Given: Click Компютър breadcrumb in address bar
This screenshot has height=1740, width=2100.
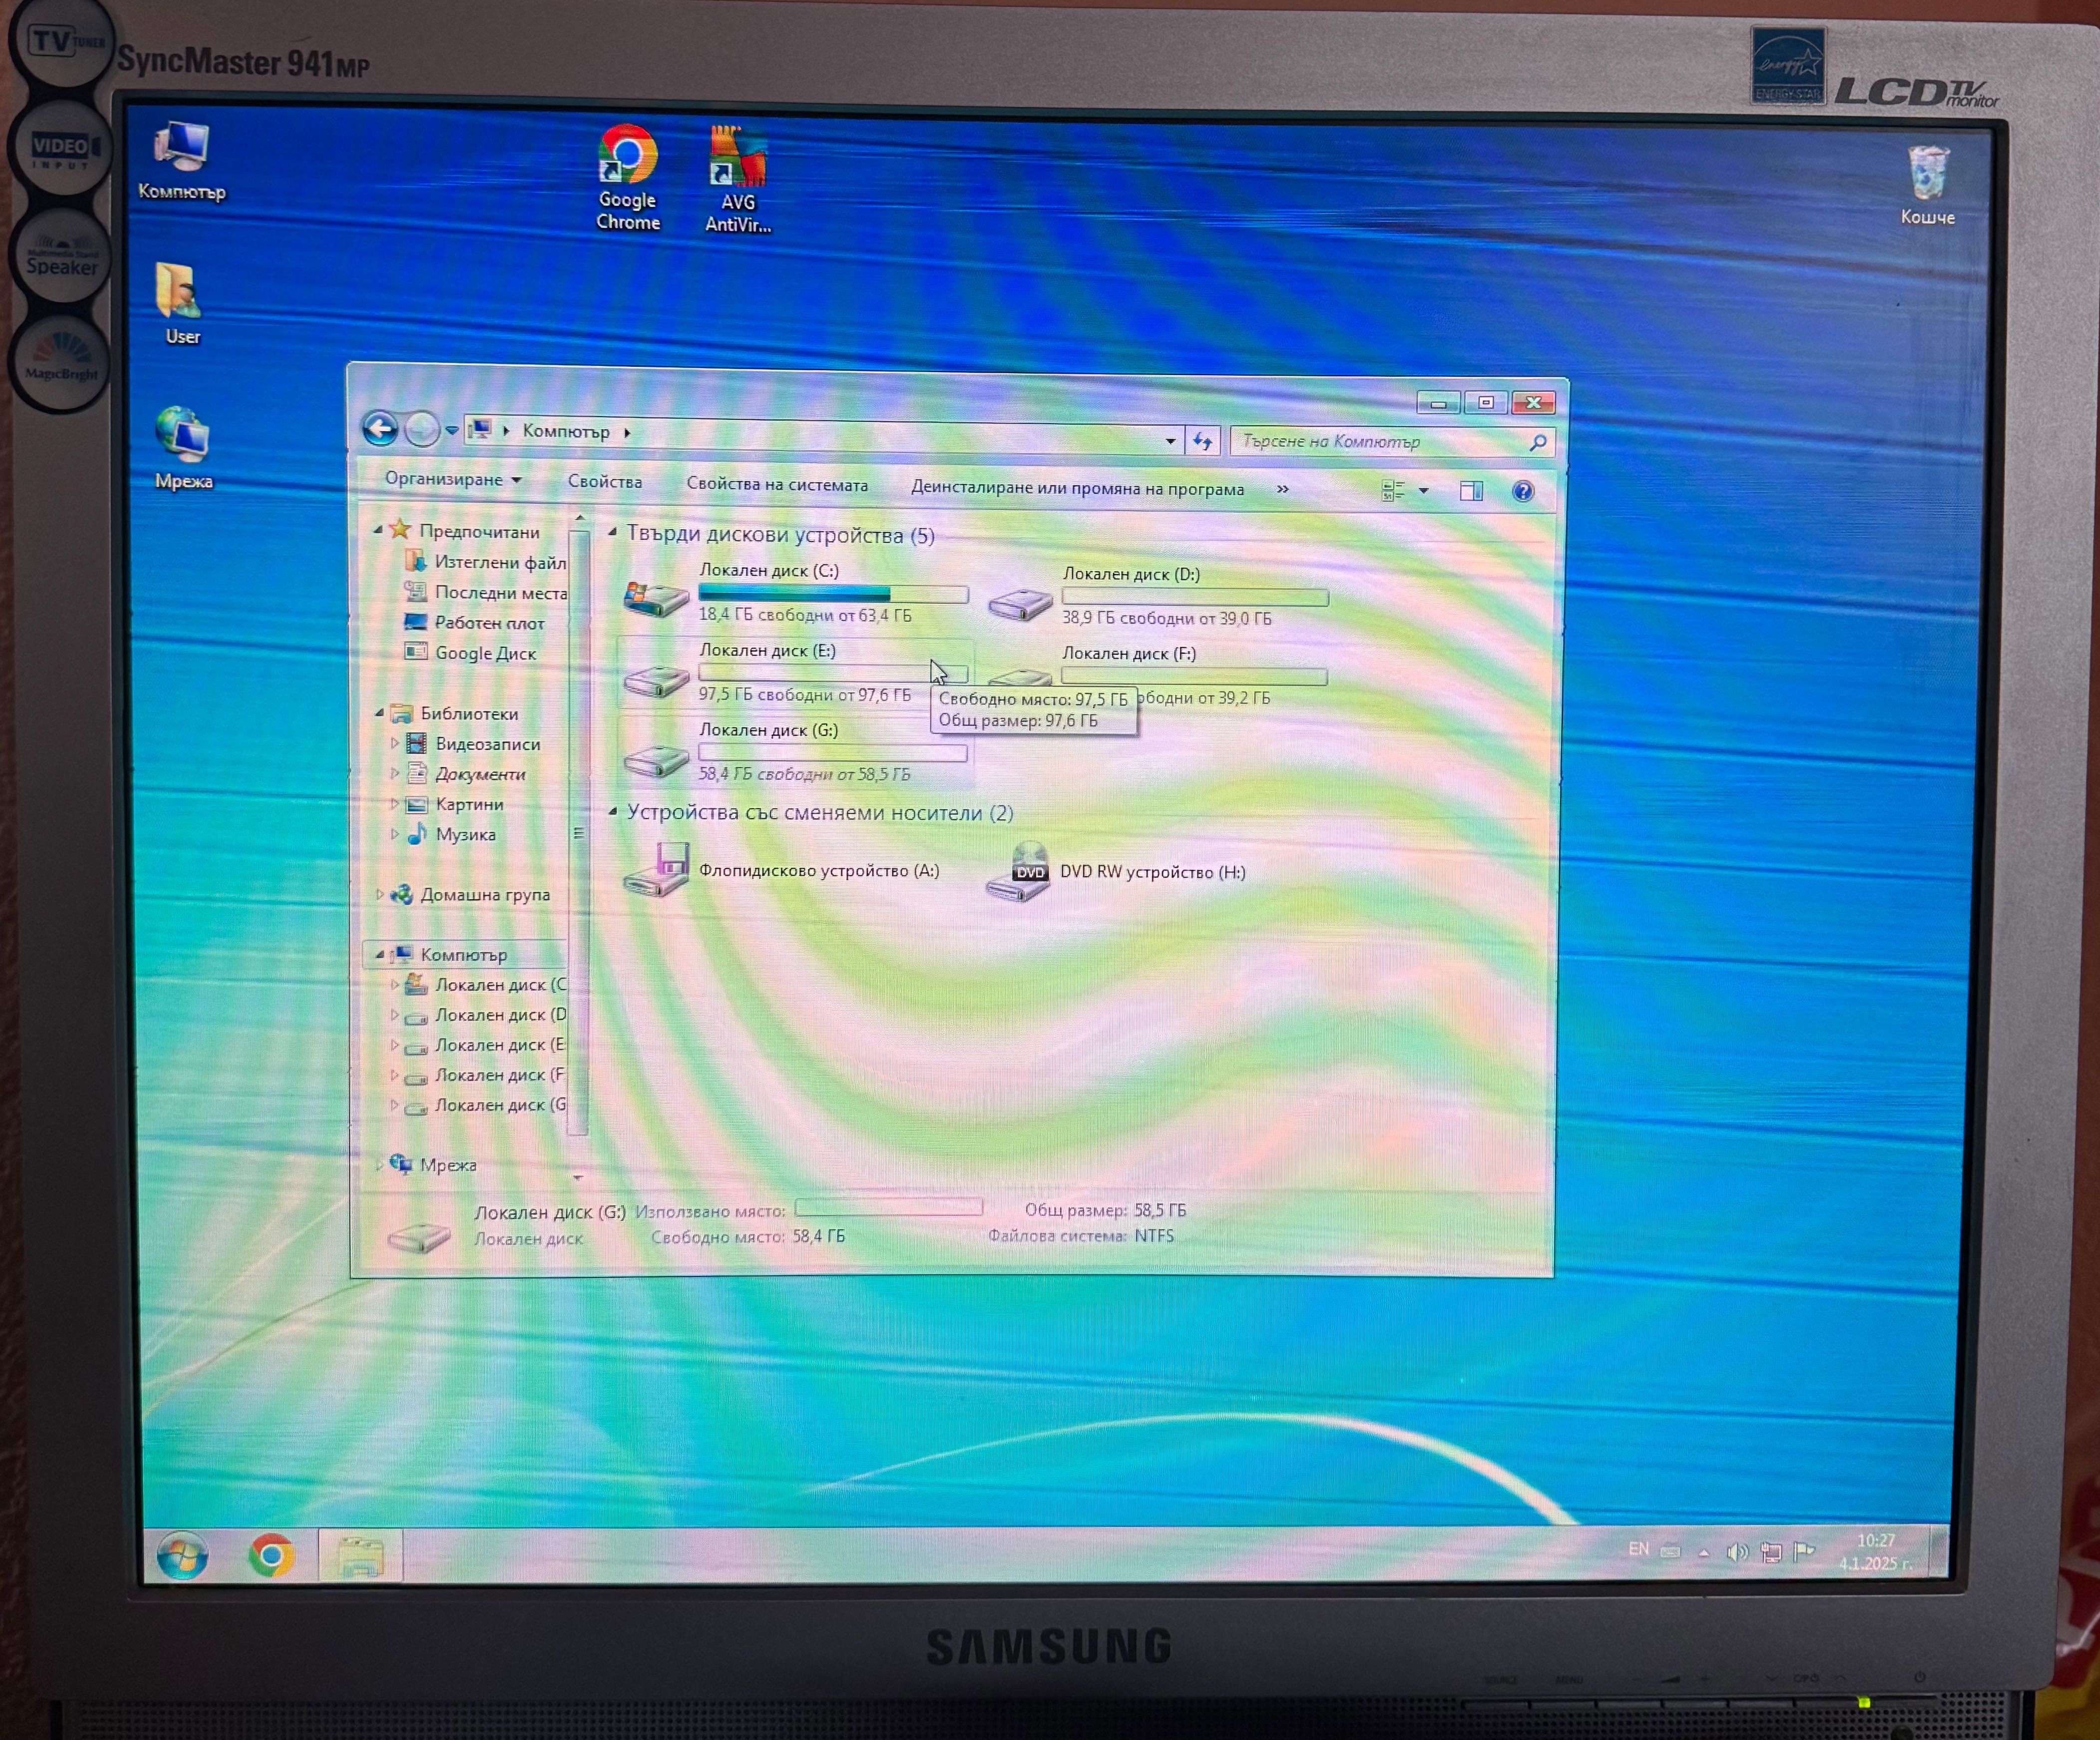Looking at the screenshot, I should (x=566, y=431).
